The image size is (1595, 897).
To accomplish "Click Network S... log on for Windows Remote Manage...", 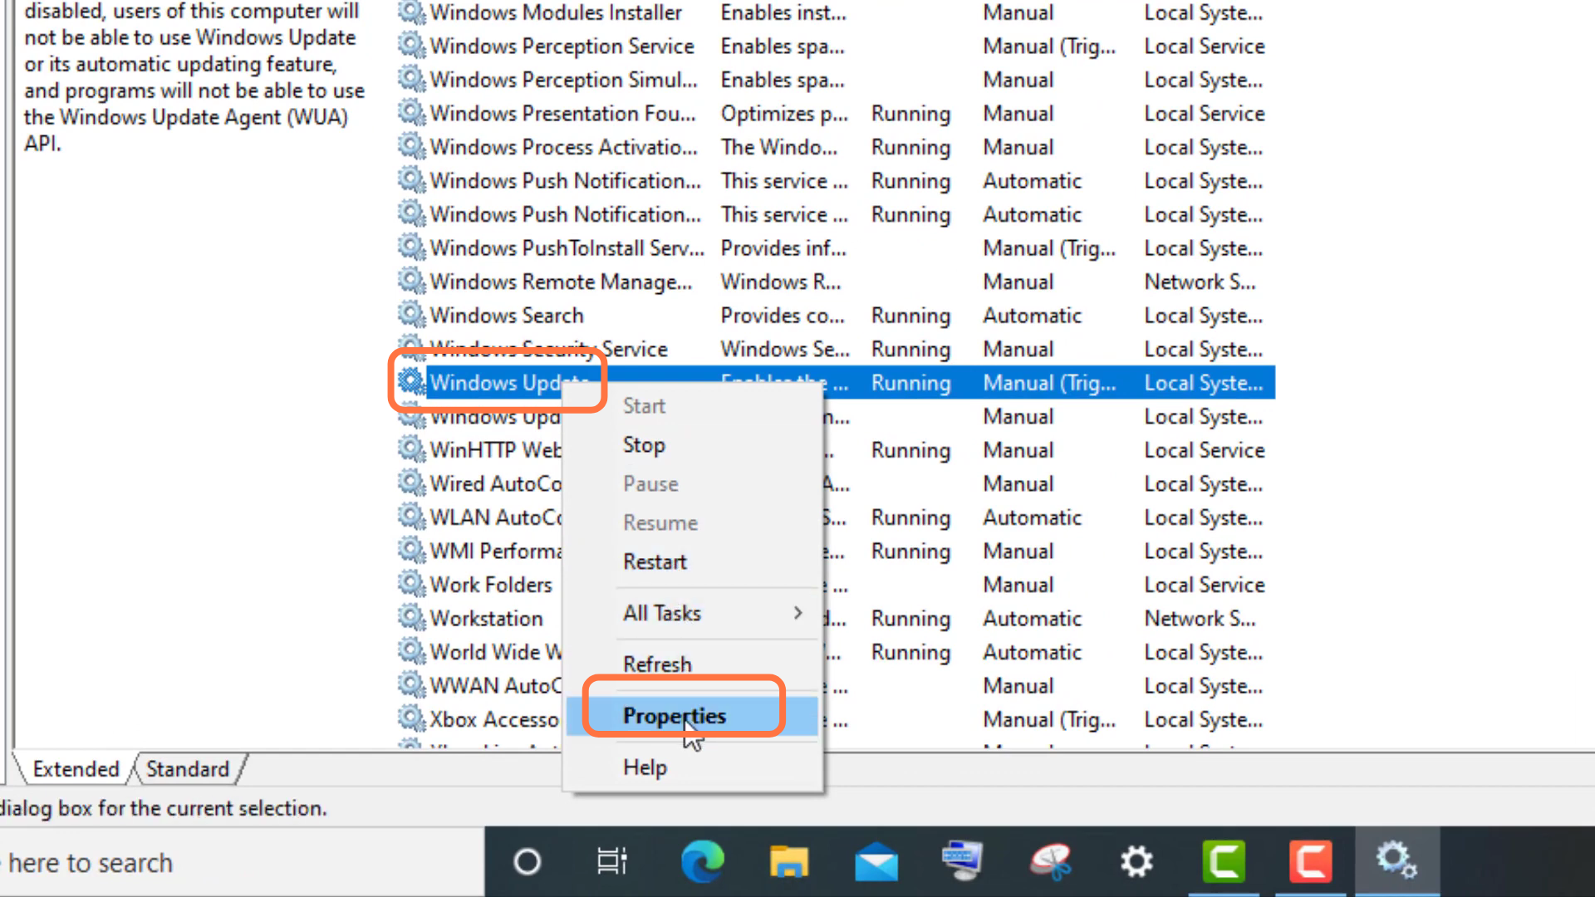I will click(1200, 282).
